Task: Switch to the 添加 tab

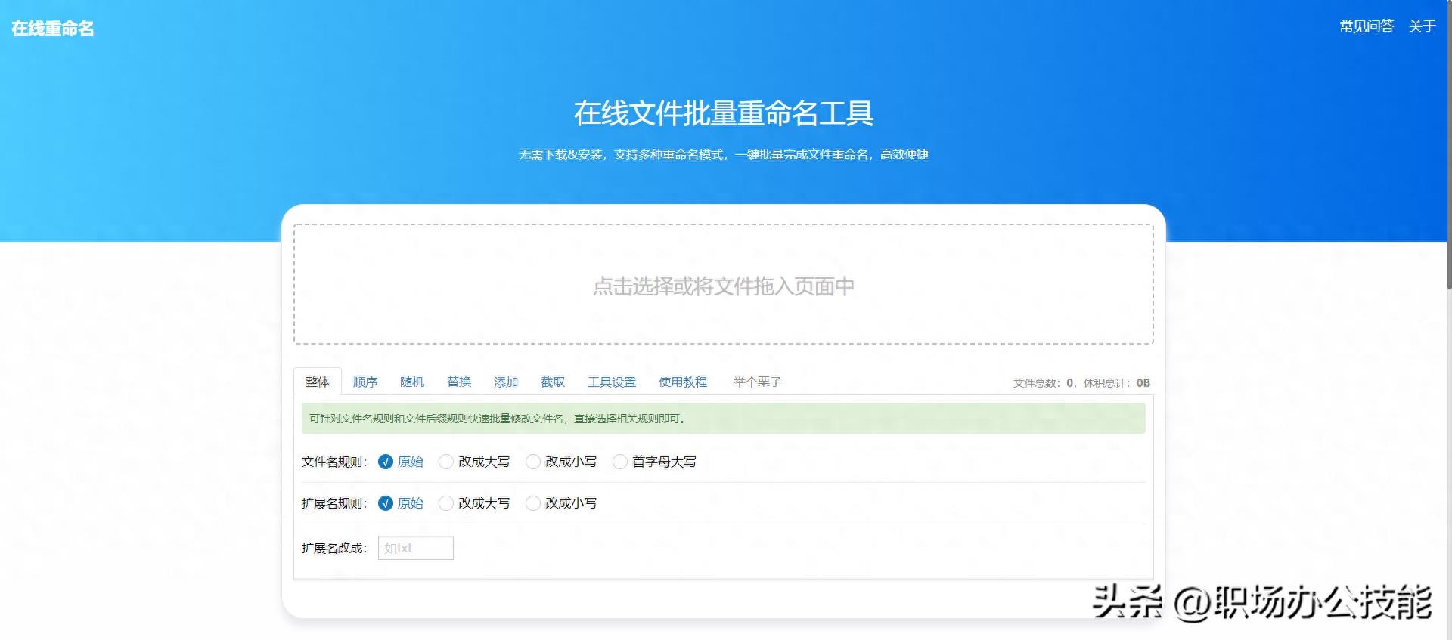Action: (506, 382)
